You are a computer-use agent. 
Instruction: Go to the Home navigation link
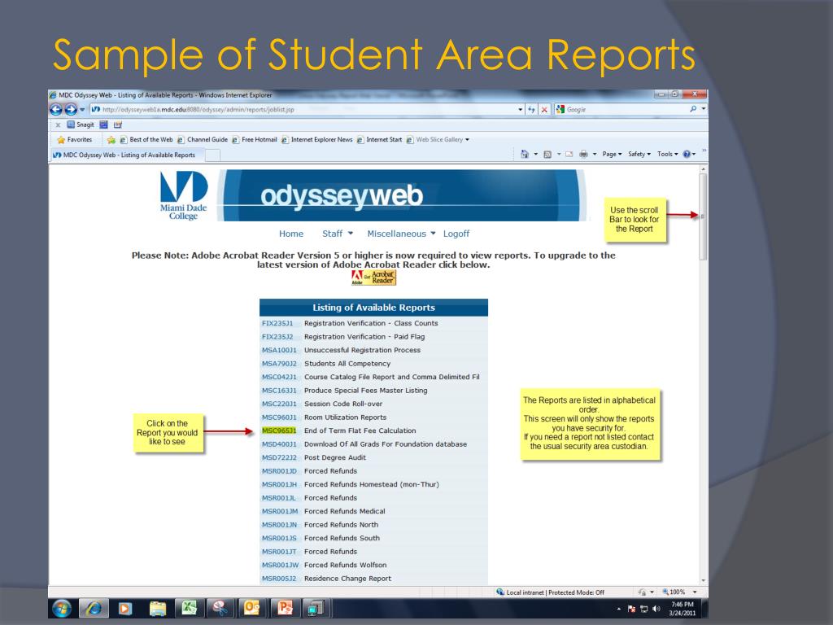tap(291, 234)
